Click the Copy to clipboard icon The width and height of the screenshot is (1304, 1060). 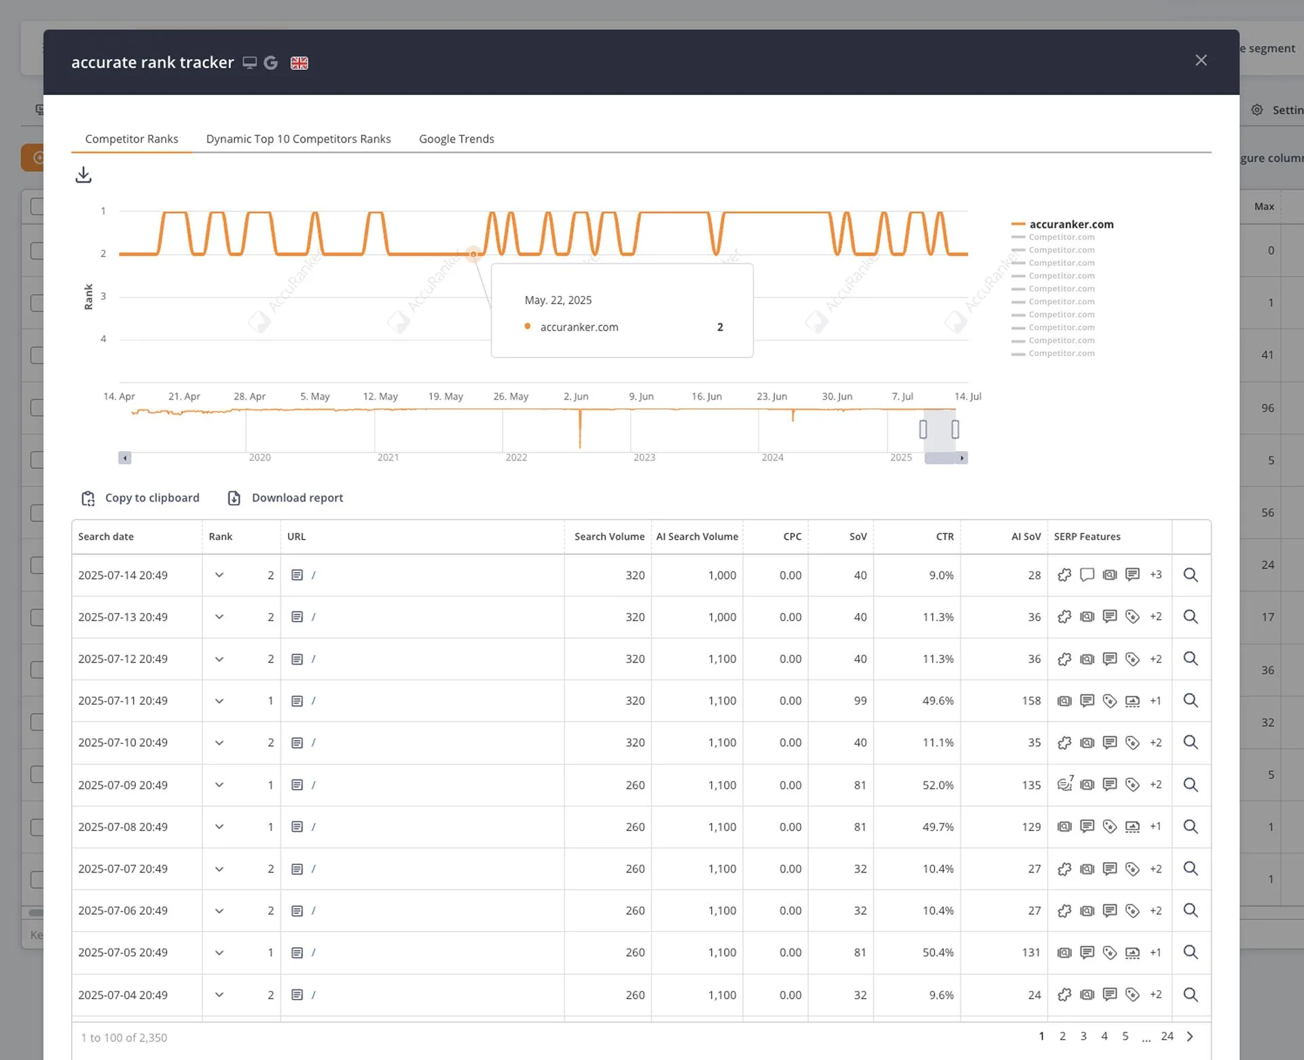pos(88,498)
